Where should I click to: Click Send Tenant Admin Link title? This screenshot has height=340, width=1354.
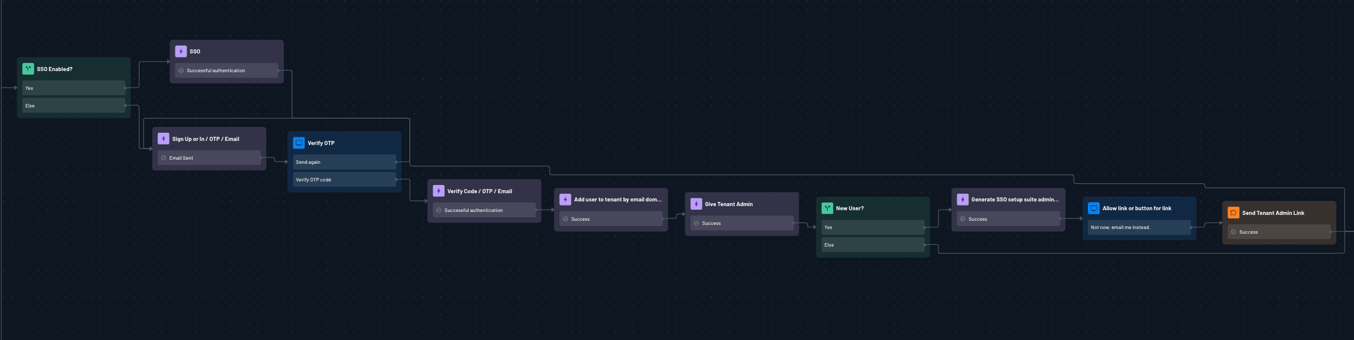click(x=1273, y=213)
